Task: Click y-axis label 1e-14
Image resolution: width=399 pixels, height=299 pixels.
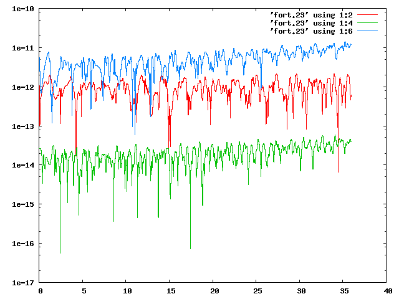Action: [23, 165]
